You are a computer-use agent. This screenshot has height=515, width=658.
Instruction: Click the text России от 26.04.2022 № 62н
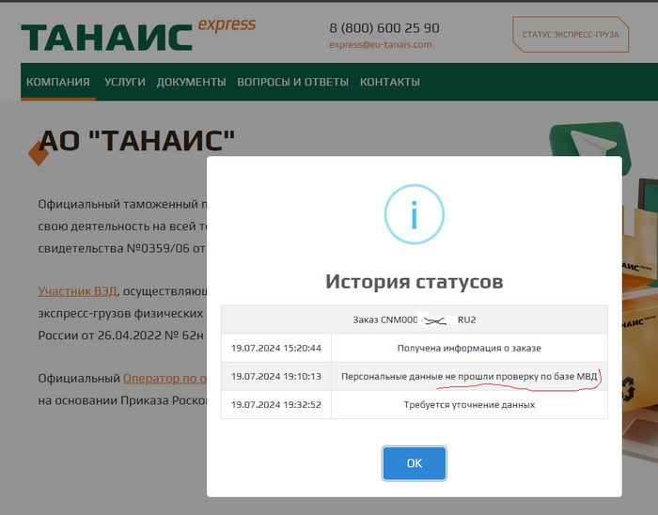[x=121, y=336]
